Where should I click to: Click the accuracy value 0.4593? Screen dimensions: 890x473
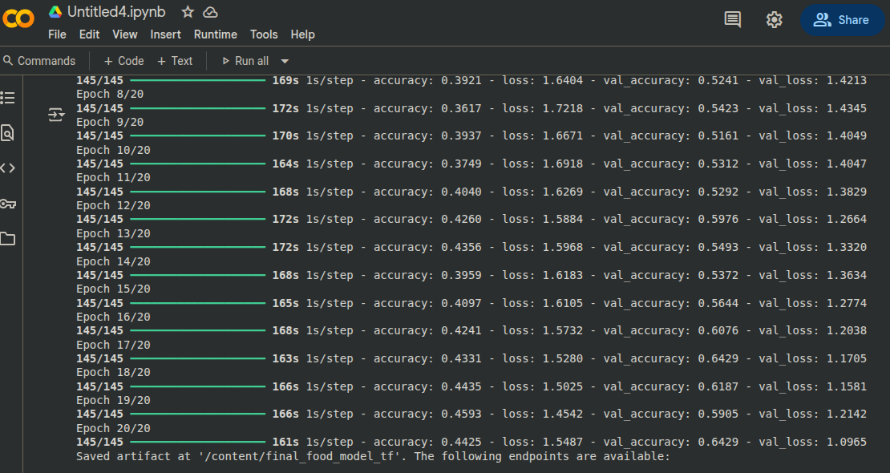click(x=462, y=414)
